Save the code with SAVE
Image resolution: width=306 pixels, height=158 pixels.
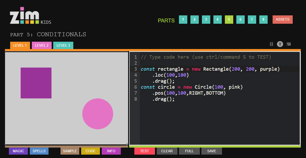[212, 151]
